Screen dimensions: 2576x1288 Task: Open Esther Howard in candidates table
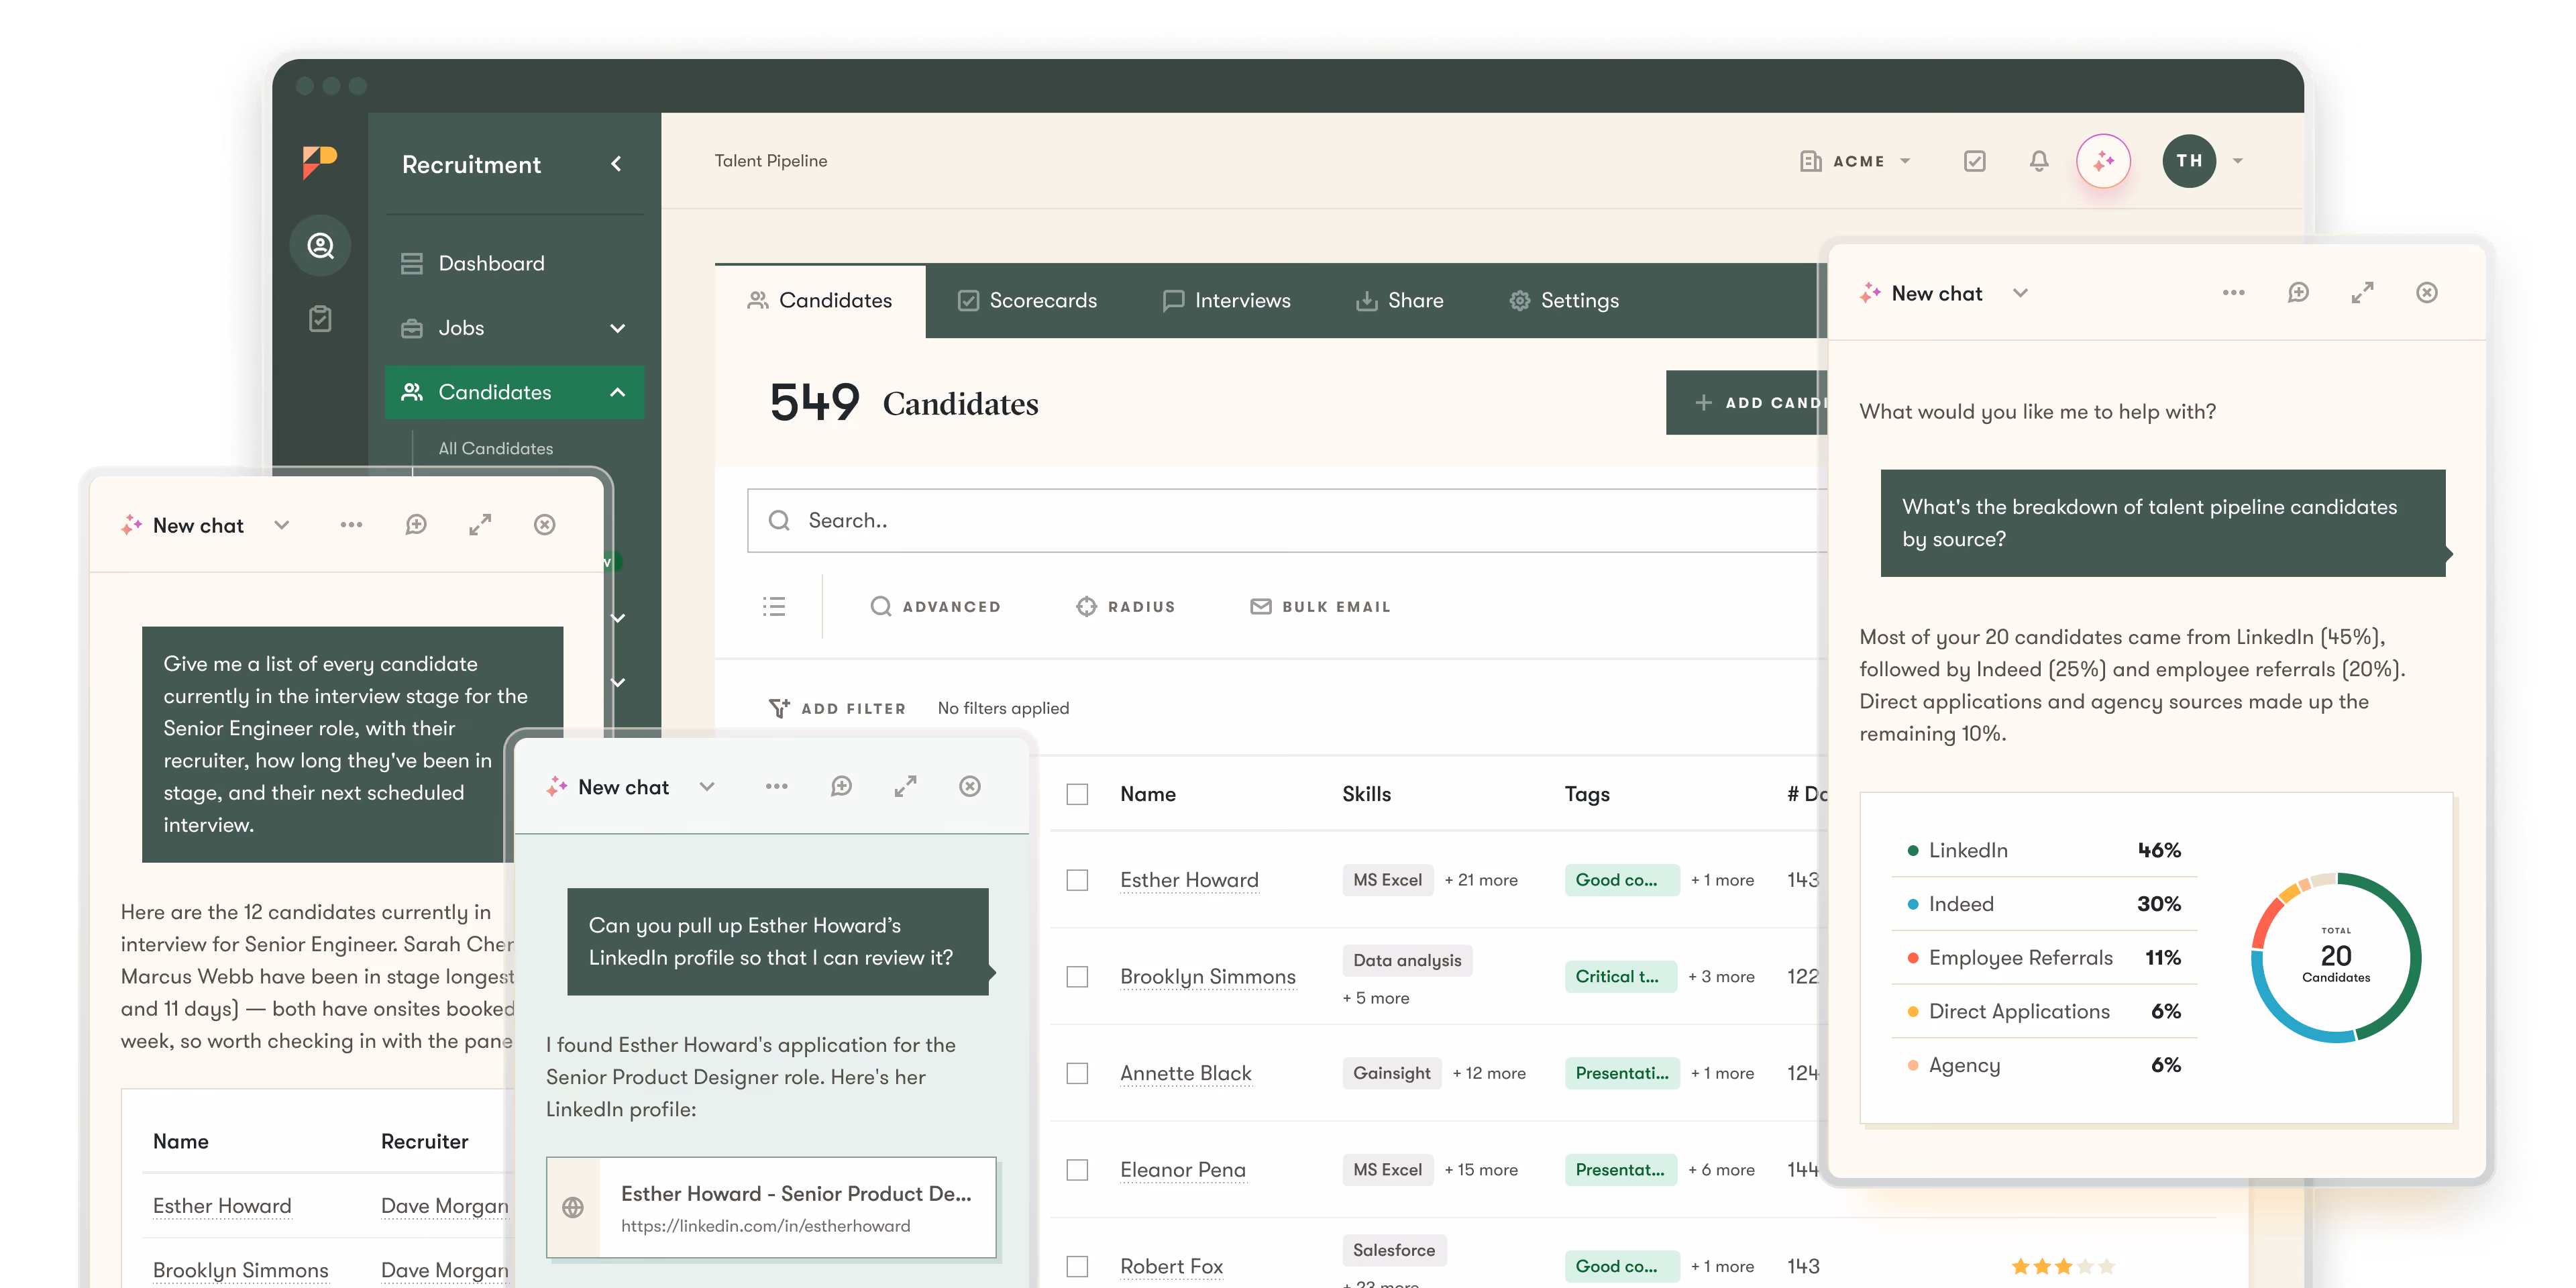pos(1189,881)
